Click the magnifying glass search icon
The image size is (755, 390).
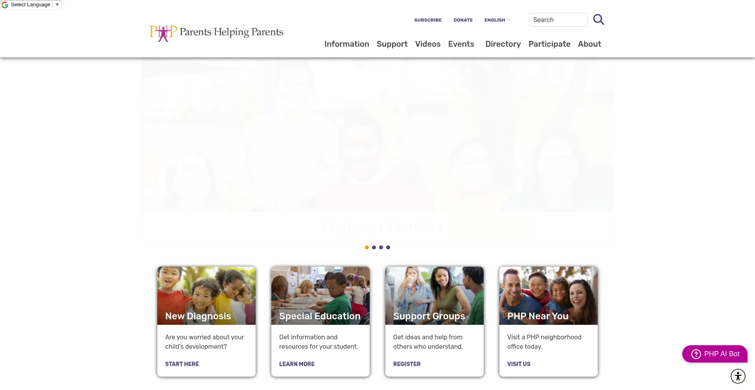[x=598, y=20]
